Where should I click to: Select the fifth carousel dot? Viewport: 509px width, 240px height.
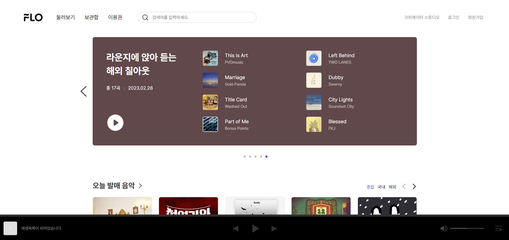266,157
